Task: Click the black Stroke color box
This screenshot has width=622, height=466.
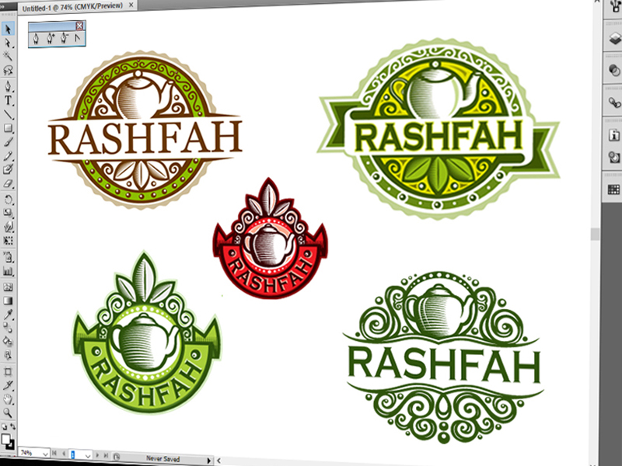Action: click(12, 445)
